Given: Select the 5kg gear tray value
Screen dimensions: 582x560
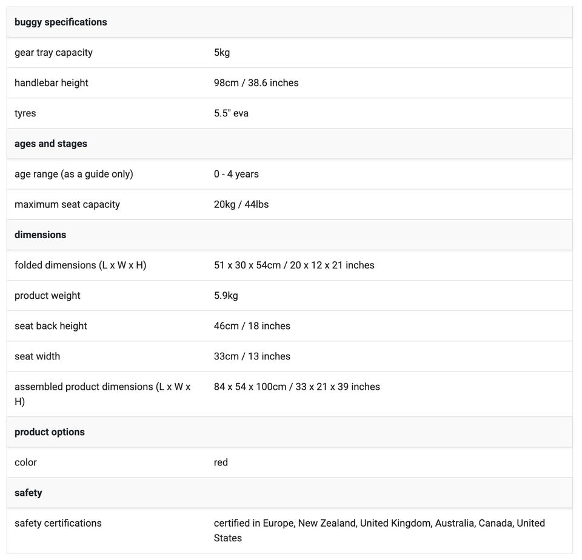Looking at the screenshot, I should (222, 53).
